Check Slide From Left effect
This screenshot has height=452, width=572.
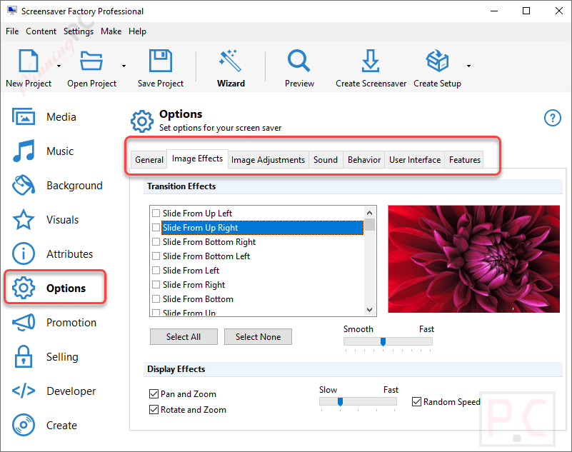point(156,271)
